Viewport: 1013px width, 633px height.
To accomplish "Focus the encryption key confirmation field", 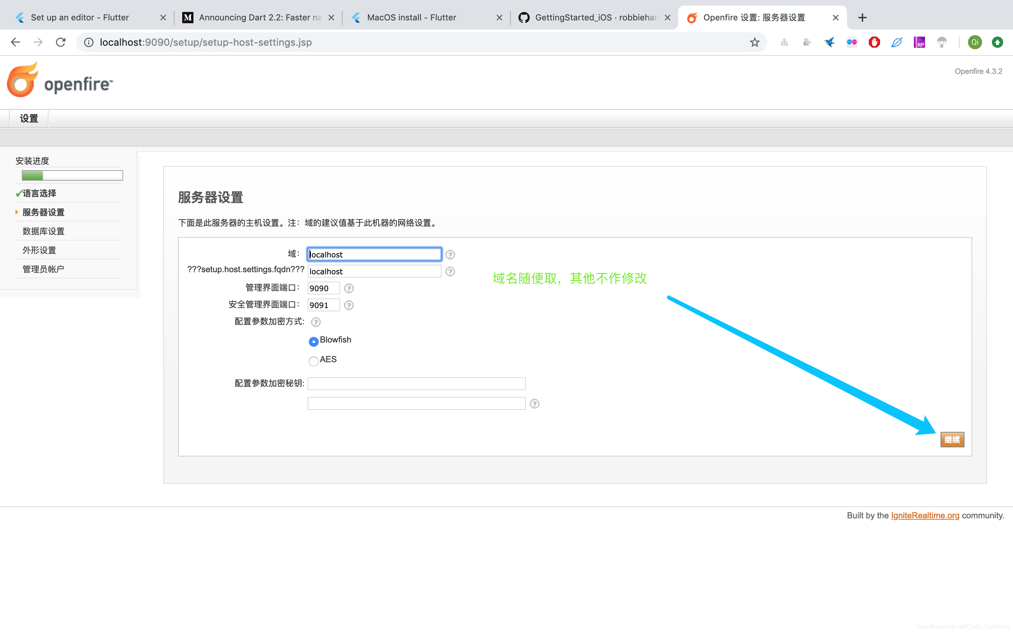I will coord(416,403).
